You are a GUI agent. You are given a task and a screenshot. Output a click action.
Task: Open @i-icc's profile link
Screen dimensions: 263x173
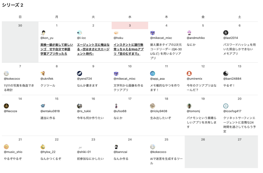coord(81,38)
